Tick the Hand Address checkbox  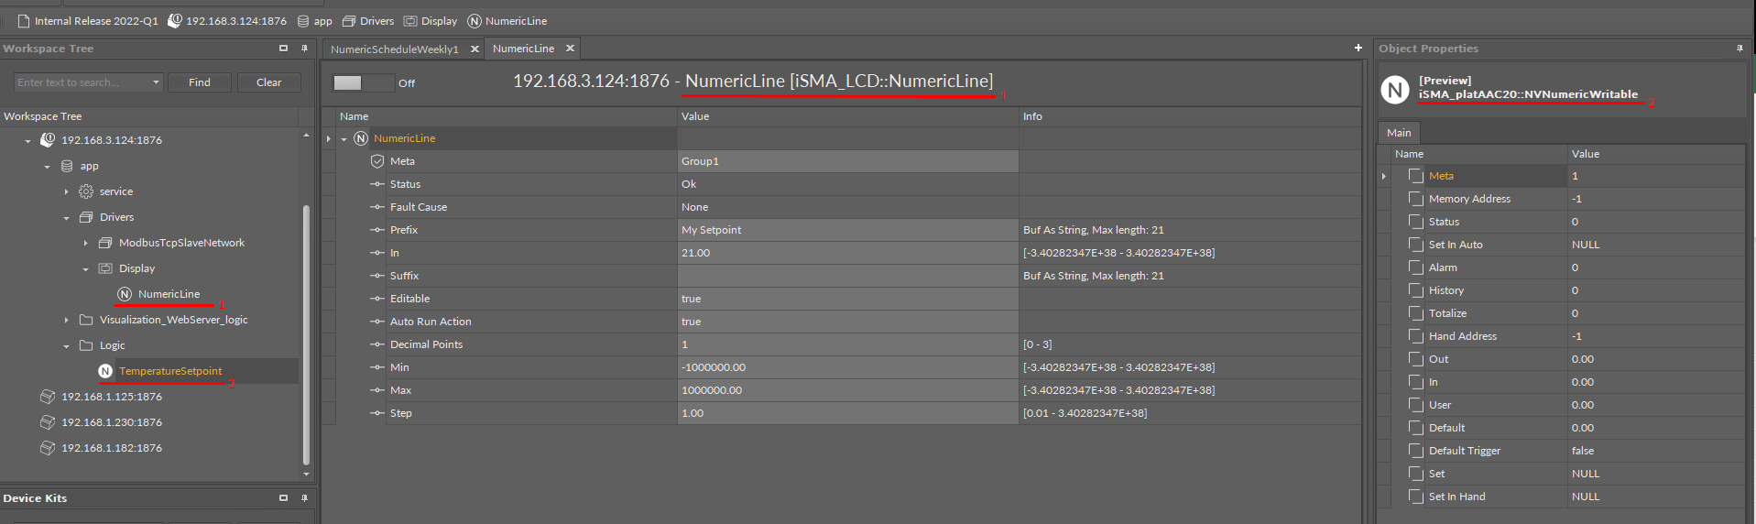click(1416, 336)
